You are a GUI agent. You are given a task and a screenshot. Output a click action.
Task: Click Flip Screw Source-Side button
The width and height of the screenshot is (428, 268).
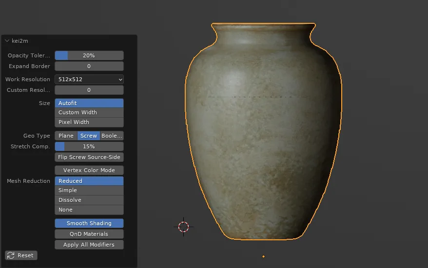(x=89, y=157)
